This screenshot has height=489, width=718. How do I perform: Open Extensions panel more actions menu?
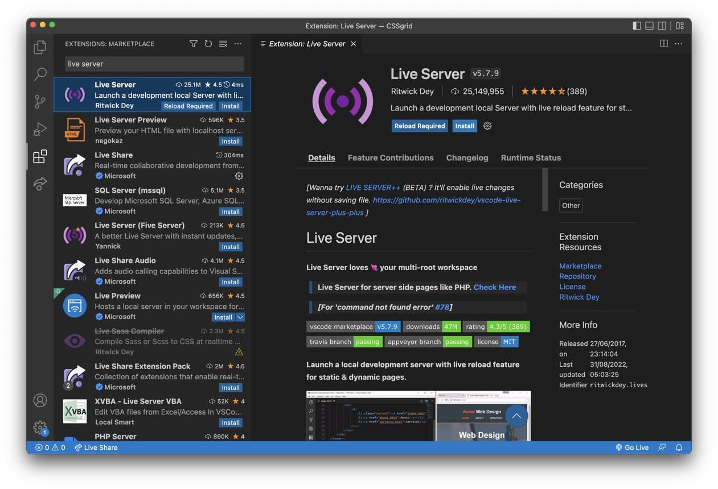(238, 44)
